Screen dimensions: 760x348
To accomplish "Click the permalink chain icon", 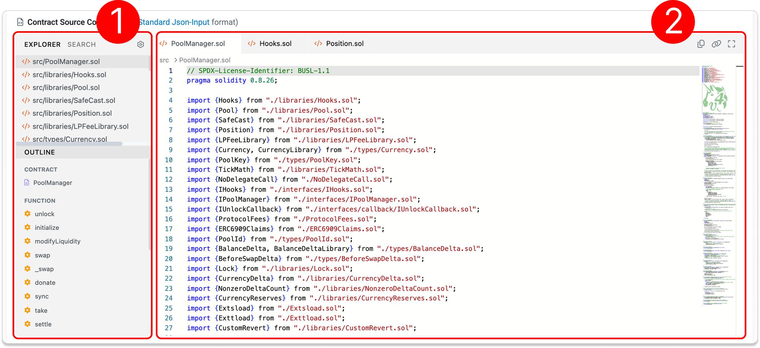I will pyautogui.click(x=716, y=44).
